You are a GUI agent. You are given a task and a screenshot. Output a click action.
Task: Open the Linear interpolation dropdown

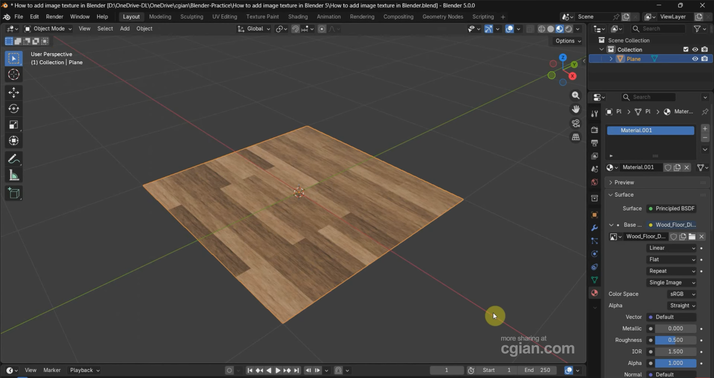[672, 248]
